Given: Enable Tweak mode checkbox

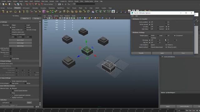Looking at the screenshot, I should [11, 58].
